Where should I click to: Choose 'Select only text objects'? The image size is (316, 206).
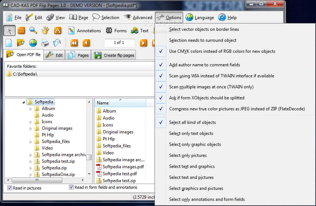pyautogui.click(x=235, y=133)
